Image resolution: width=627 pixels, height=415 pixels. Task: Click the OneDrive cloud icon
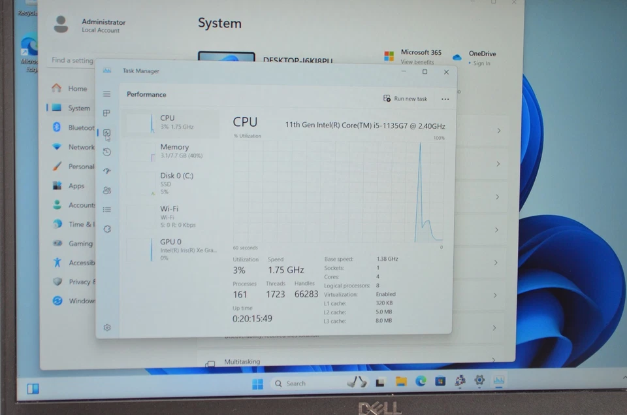coord(457,57)
